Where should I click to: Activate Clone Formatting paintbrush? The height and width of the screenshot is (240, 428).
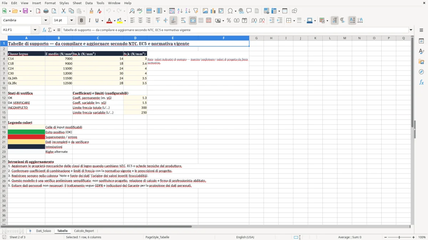click(x=91, y=11)
